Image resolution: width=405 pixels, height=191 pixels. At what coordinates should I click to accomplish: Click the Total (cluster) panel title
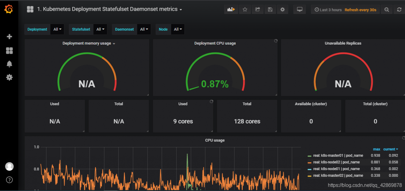[375, 104]
